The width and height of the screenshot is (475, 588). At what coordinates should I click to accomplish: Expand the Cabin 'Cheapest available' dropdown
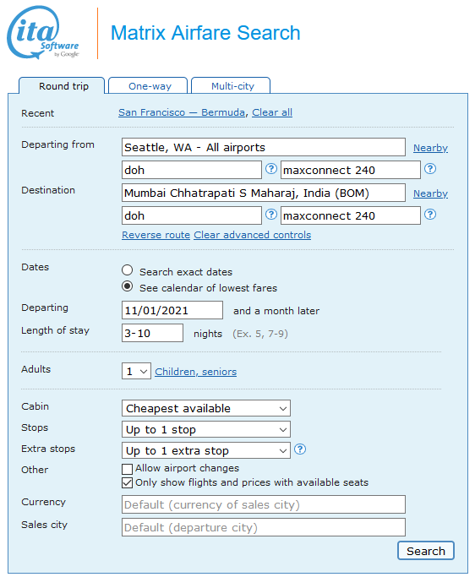click(x=206, y=408)
